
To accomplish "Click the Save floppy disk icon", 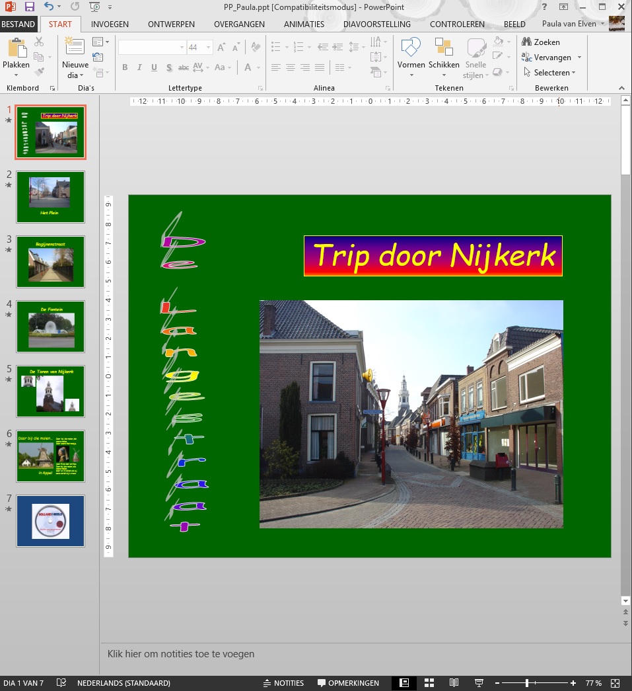I will click(29, 7).
